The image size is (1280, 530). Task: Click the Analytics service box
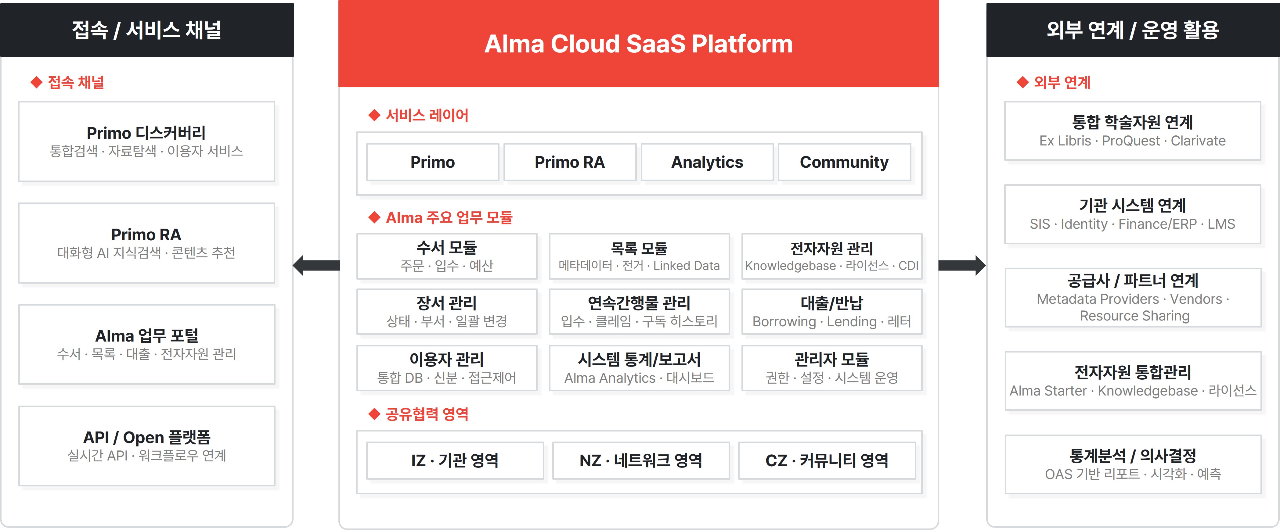click(707, 162)
